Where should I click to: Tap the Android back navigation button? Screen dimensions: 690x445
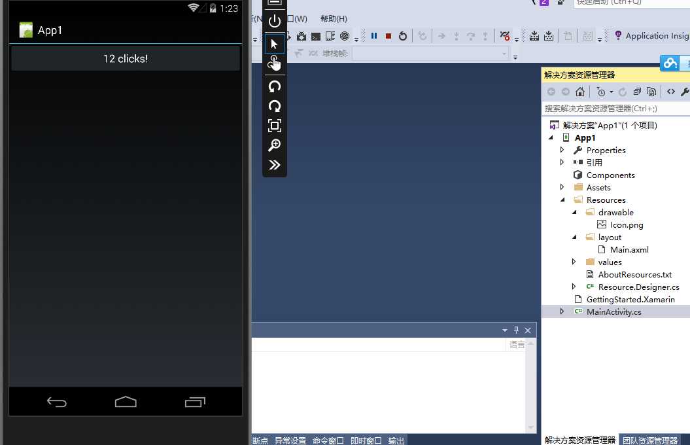click(56, 402)
